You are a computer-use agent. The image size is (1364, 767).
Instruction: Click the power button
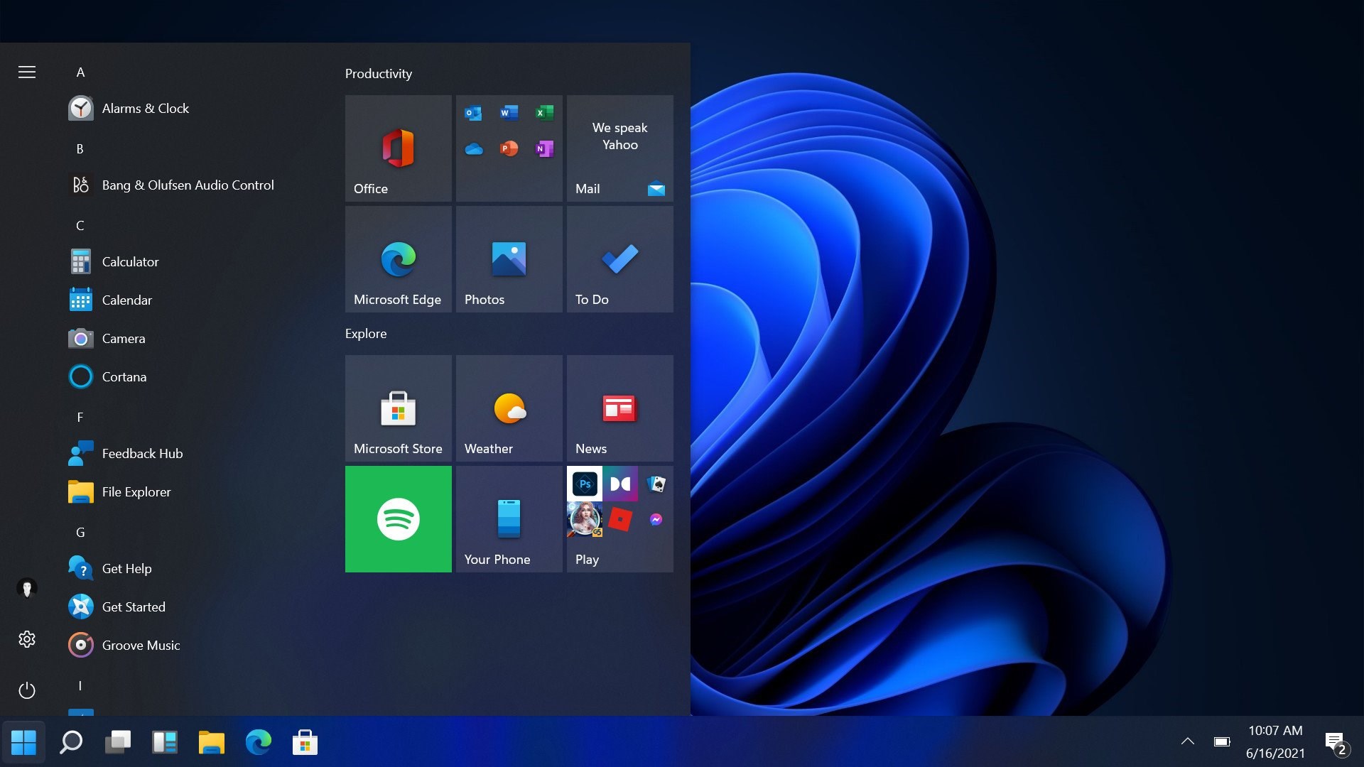26,690
